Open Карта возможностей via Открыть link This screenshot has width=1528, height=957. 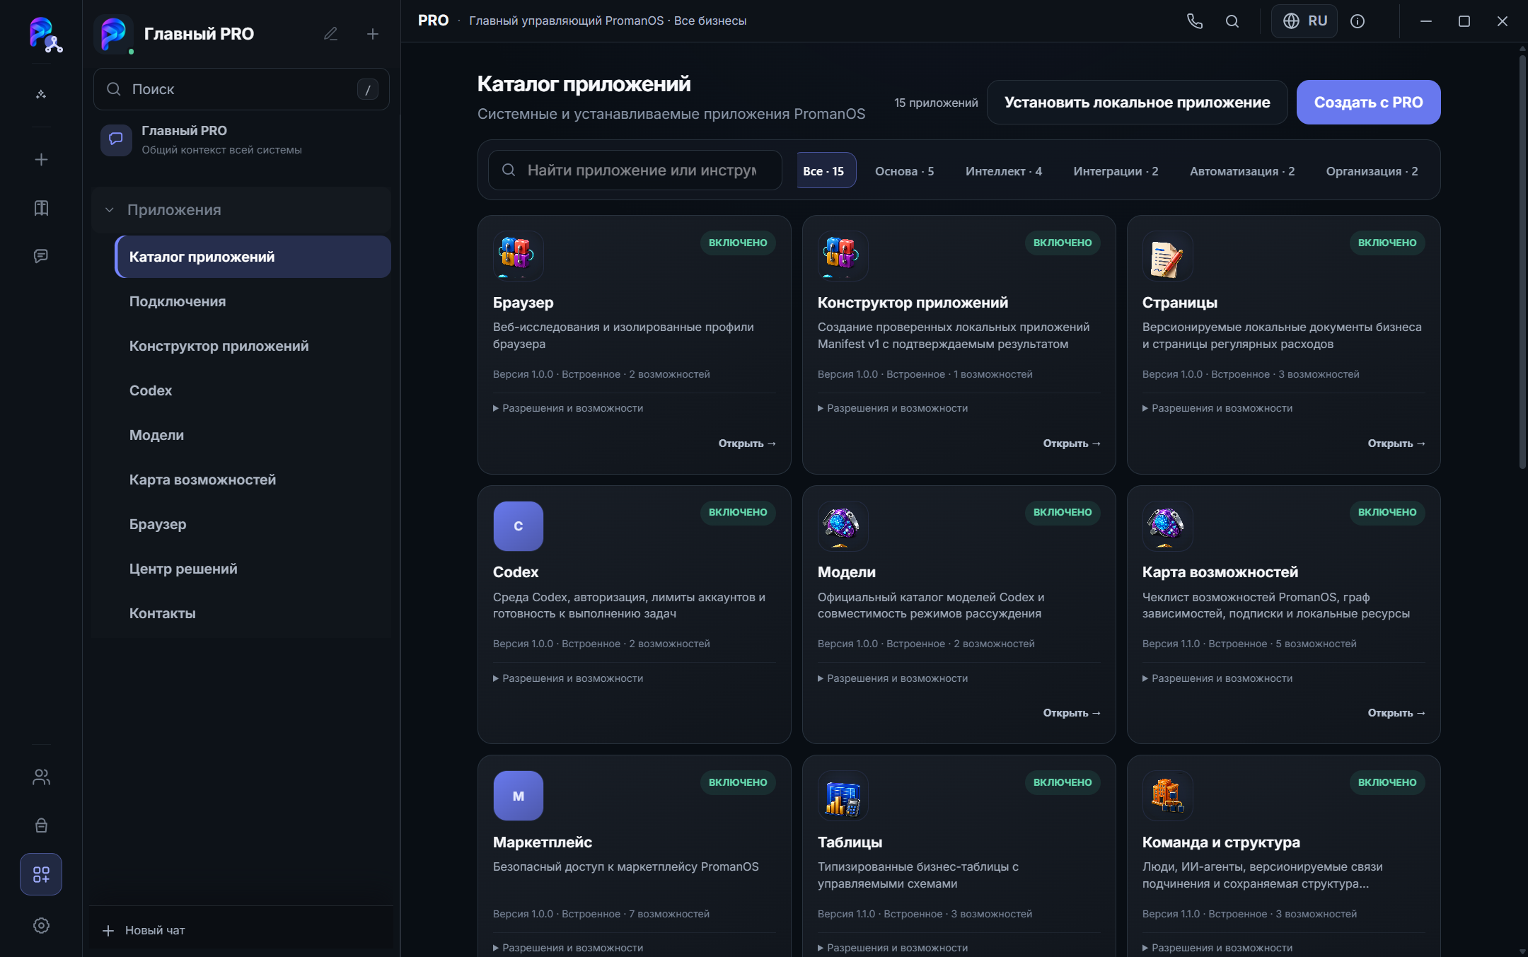pyautogui.click(x=1396, y=713)
